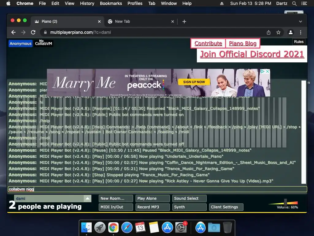Click the padlock site info icon
The width and height of the screenshot is (314, 236).
point(45,32)
